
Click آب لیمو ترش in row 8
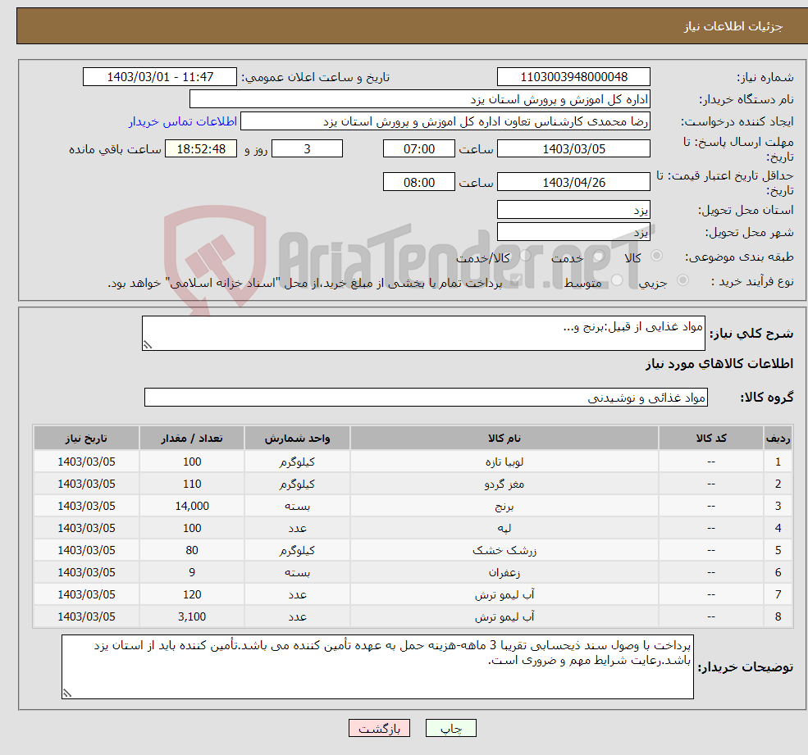click(x=504, y=617)
